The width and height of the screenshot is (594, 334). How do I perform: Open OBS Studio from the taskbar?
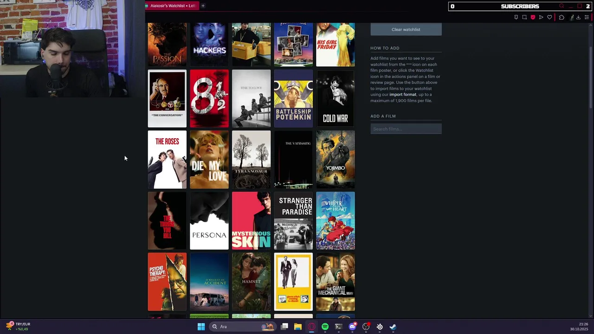366,327
